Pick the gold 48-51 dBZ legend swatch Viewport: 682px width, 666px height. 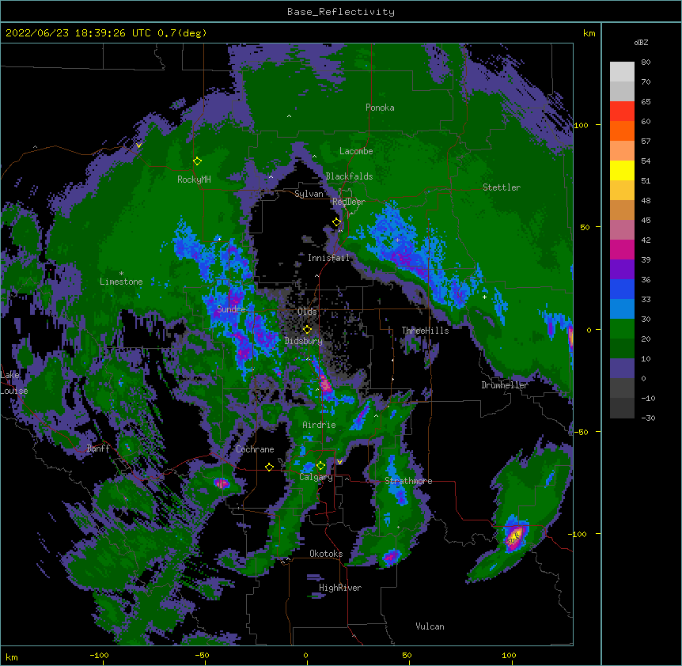pyautogui.click(x=622, y=191)
